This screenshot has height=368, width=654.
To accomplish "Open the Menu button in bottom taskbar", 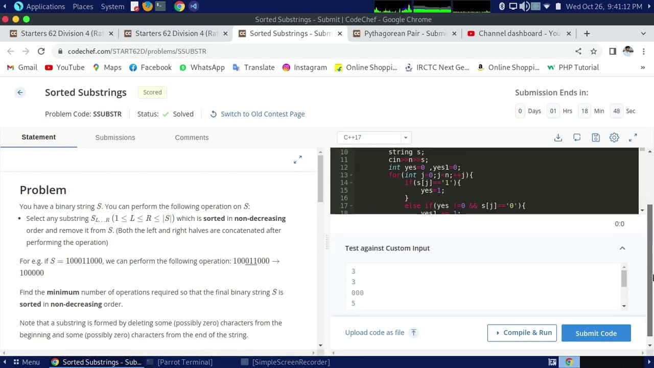I will click(26, 362).
